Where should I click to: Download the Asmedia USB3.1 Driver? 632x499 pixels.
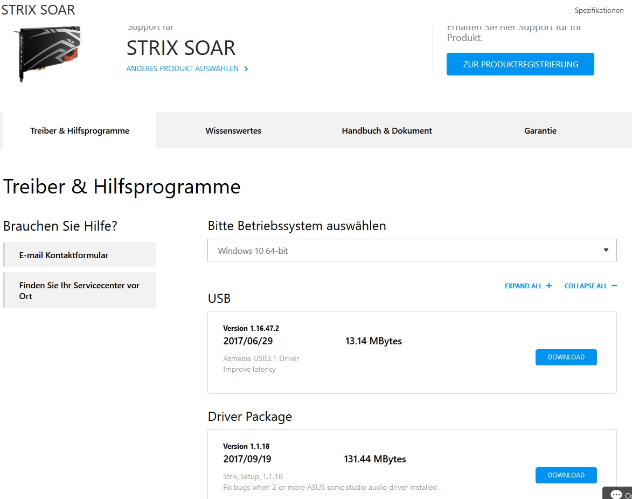(566, 357)
